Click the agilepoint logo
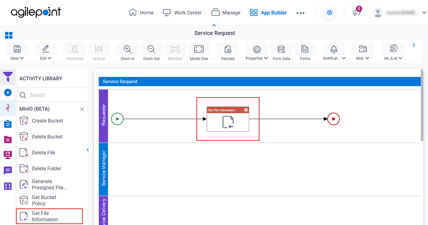 (36, 13)
